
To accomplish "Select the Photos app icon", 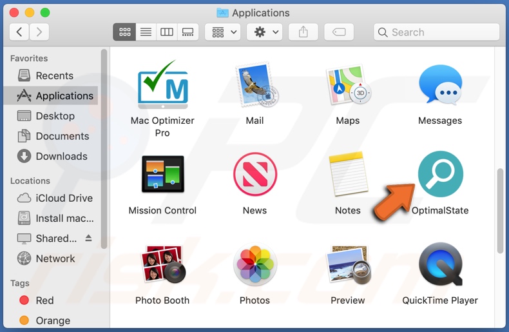I will tap(255, 264).
